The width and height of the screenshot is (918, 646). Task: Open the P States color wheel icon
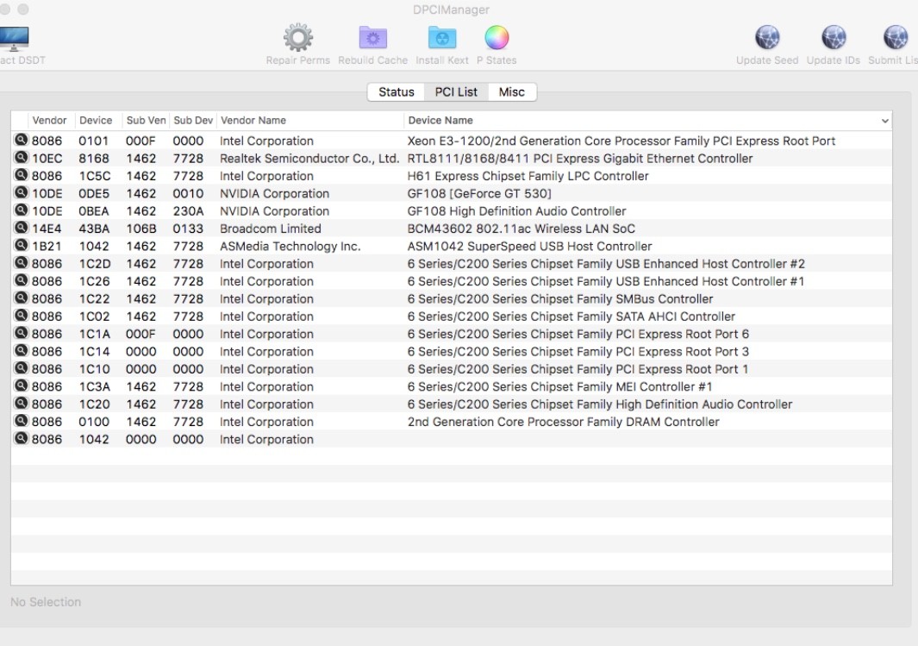496,38
